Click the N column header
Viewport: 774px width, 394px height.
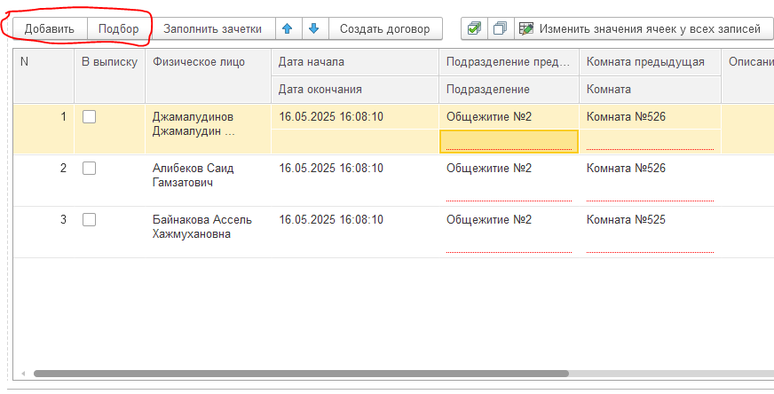43,75
